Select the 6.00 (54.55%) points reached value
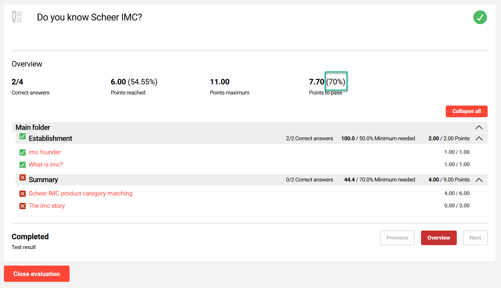The height and width of the screenshot is (288, 501). click(x=134, y=82)
